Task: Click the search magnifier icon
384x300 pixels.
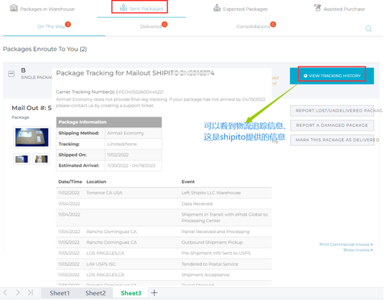Action: (x=369, y=29)
